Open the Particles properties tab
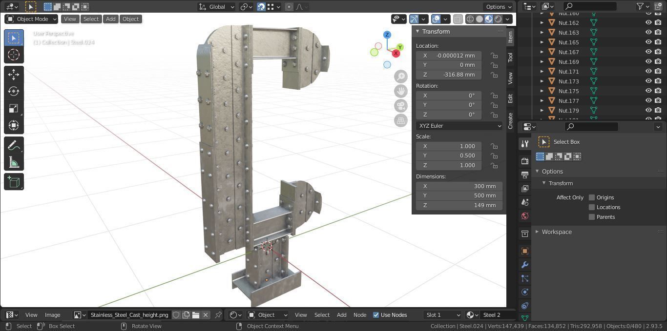The image size is (667, 331). 525,278
